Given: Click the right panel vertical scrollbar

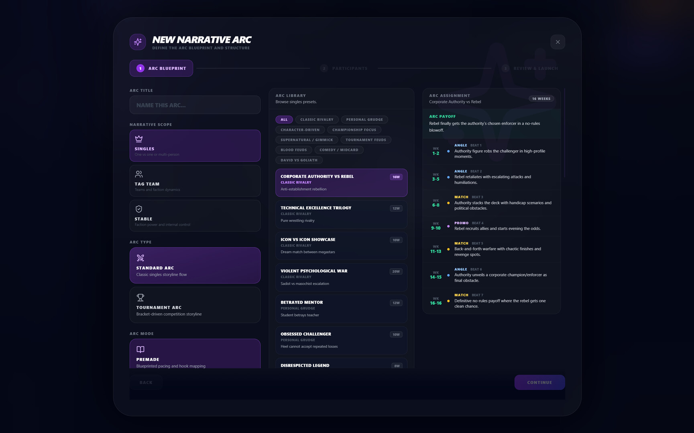Looking at the screenshot, I should (564, 132).
